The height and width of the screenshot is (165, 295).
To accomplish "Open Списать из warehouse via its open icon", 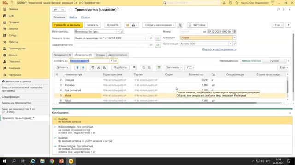I will (116, 61).
